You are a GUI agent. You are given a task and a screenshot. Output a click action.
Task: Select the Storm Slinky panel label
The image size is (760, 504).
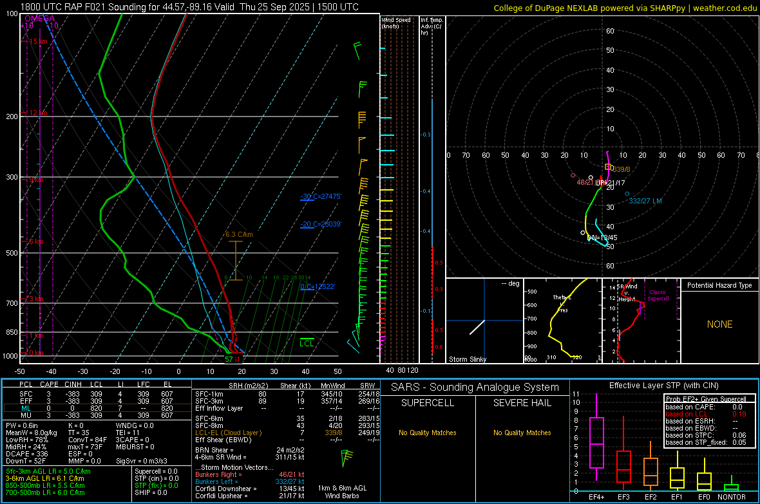pos(467,359)
